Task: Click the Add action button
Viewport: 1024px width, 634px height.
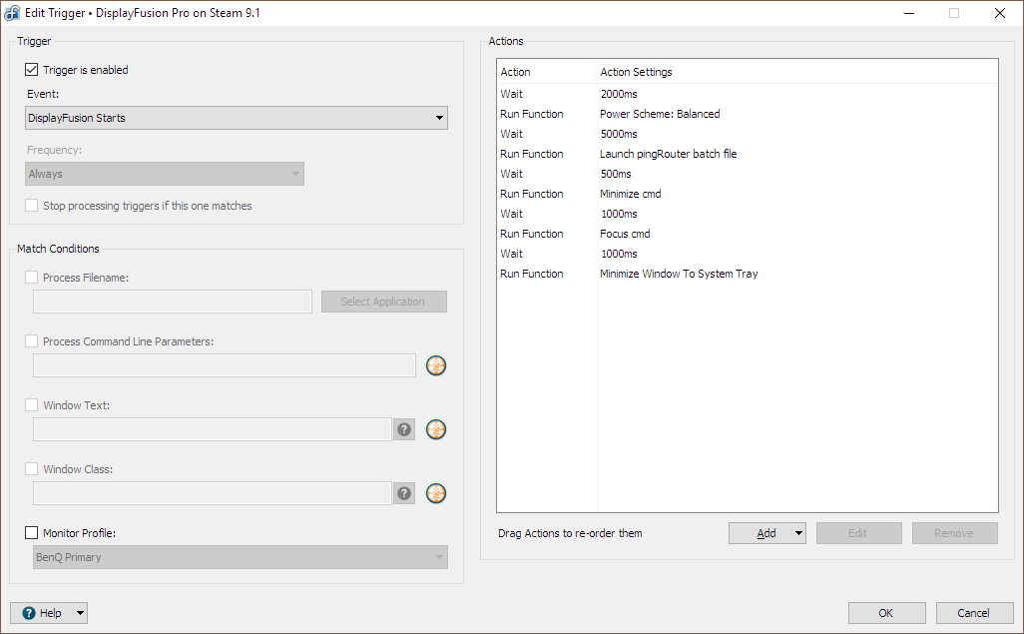Action: click(761, 533)
